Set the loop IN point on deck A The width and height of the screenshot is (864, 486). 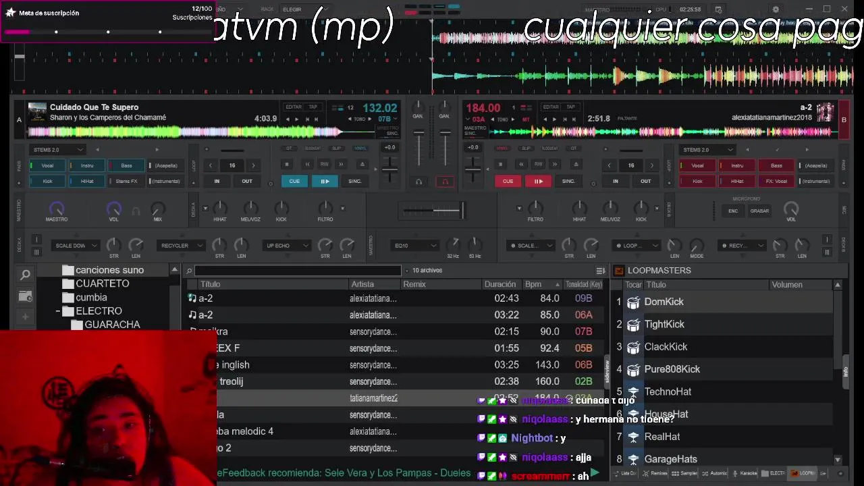pyautogui.click(x=217, y=181)
